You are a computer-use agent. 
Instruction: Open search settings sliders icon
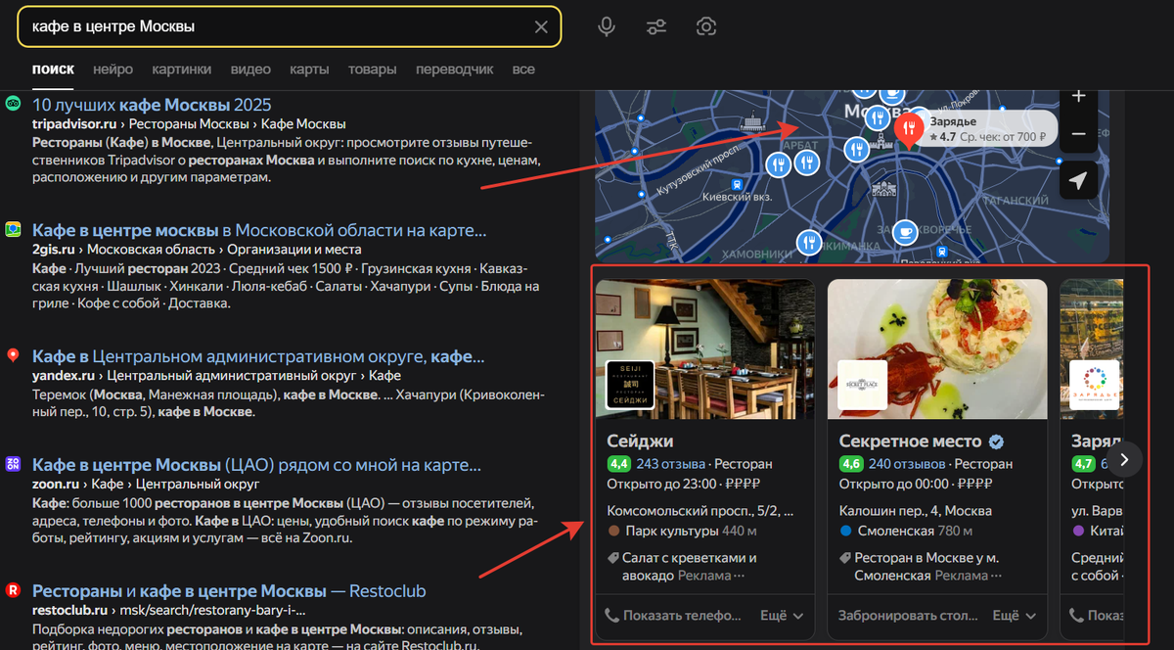pyautogui.click(x=656, y=26)
